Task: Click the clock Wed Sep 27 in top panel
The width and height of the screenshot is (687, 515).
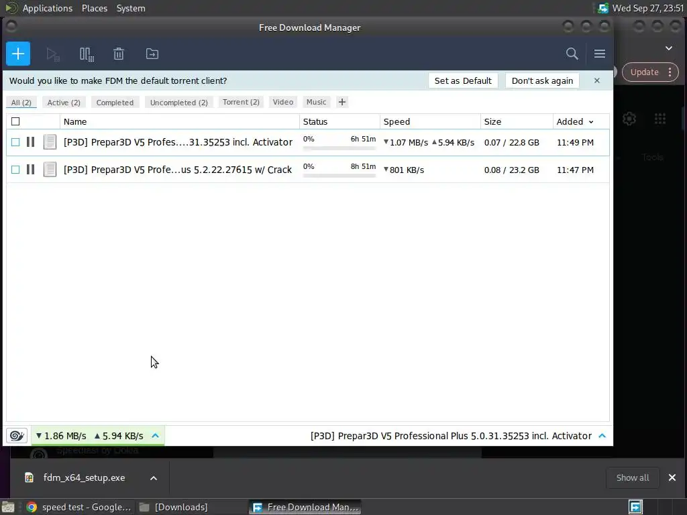Action: coord(648,8)
